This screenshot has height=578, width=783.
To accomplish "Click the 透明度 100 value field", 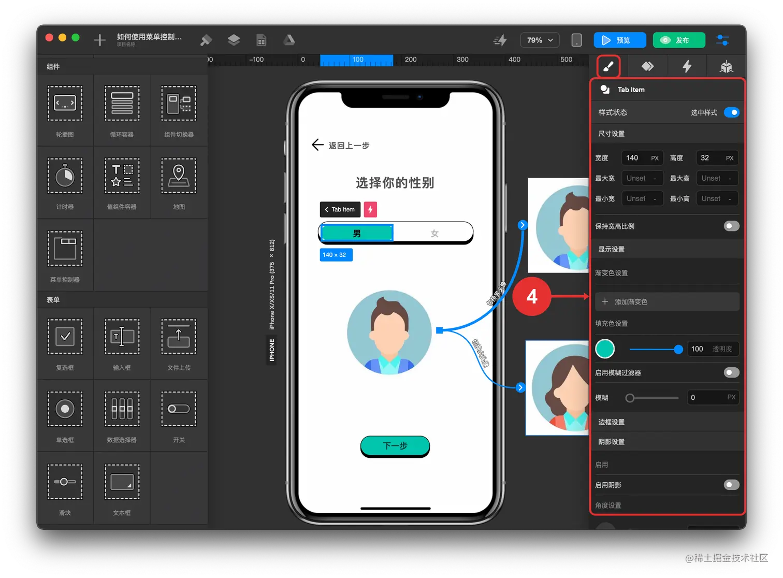I will pyautogui.click(x=713, y=349).
